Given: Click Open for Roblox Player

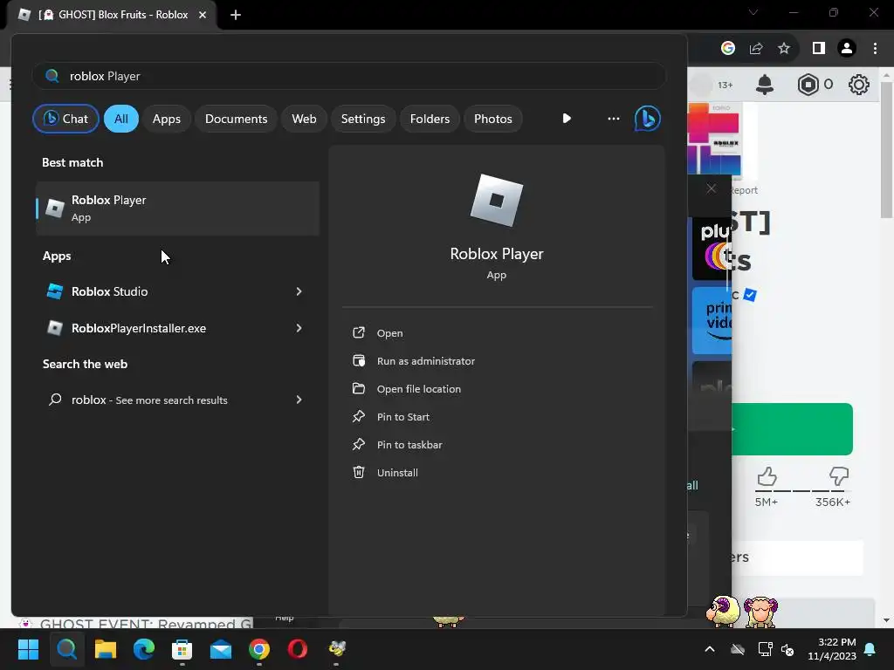Looking at the screenshot, I should 389,333.
